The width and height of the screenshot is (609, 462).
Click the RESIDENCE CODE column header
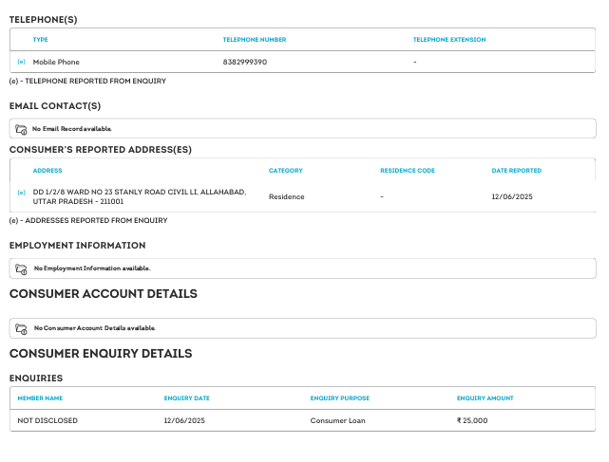pos(407,171)
